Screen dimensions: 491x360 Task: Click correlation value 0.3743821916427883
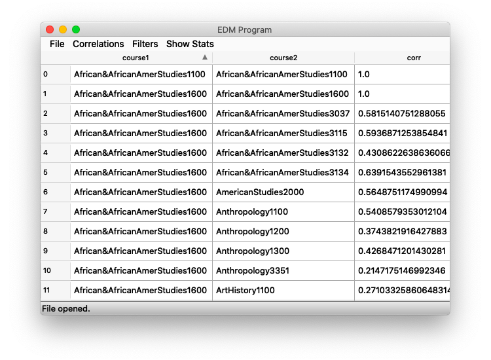pyautogui.click(x=402, y=232)
